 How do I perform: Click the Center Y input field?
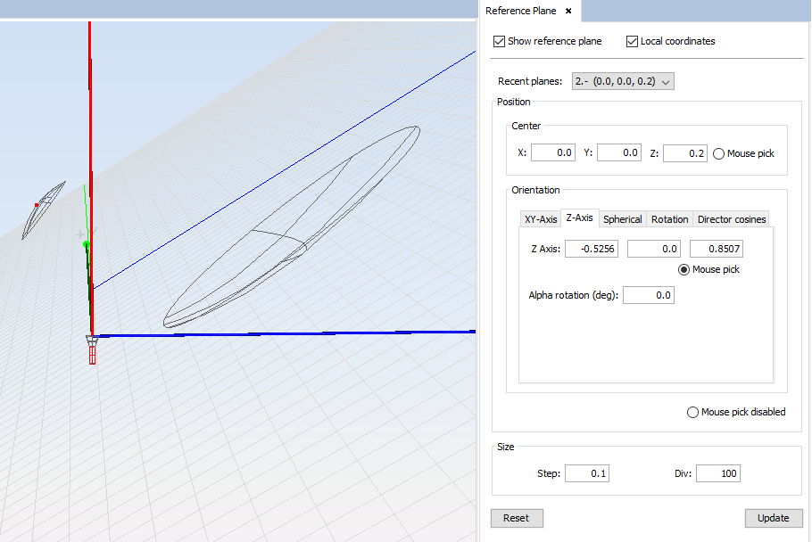619,153
